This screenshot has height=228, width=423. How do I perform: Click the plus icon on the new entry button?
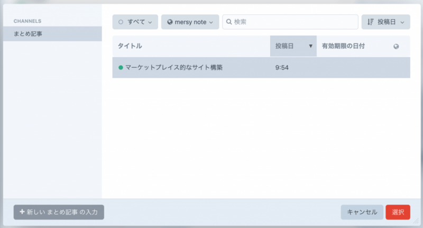(x=22, y=212)
